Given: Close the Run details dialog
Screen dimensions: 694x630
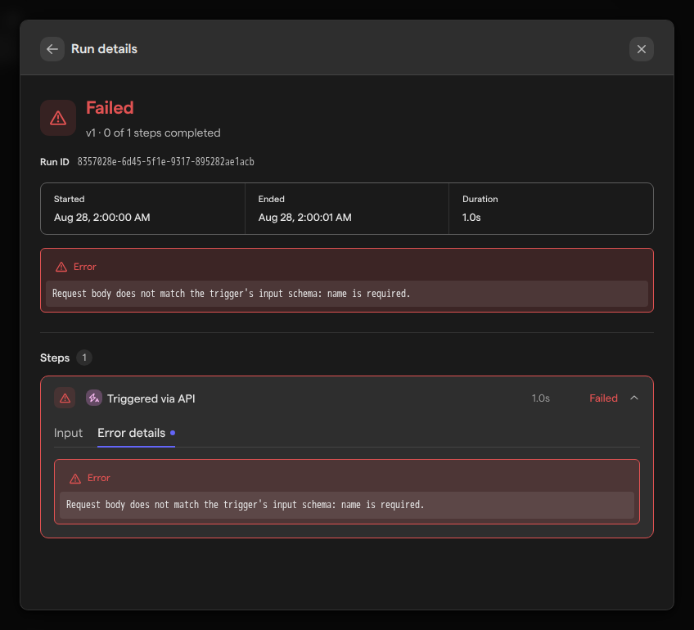Looking at the screenshot, I should [642, 49].
